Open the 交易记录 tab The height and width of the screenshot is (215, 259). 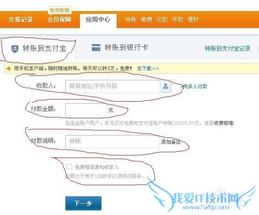[21, 20]
